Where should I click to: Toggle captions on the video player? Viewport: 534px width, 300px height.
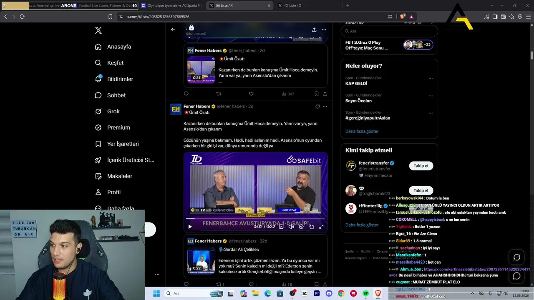(x=281, y=227)
